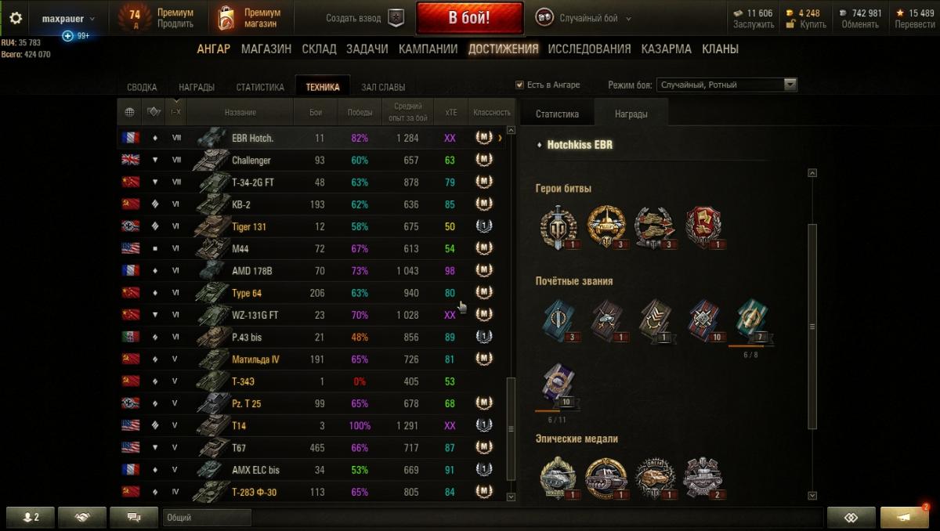Screen dimensions: 940x531
Task: Click the Создать взвод button
Action: click(x=353, y=18)
